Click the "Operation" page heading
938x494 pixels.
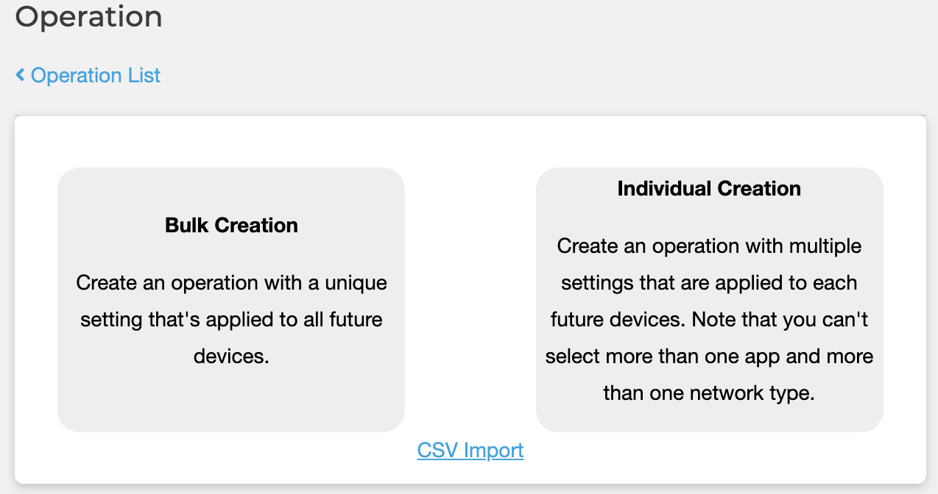pyautogui.click(x=88, y=16)
